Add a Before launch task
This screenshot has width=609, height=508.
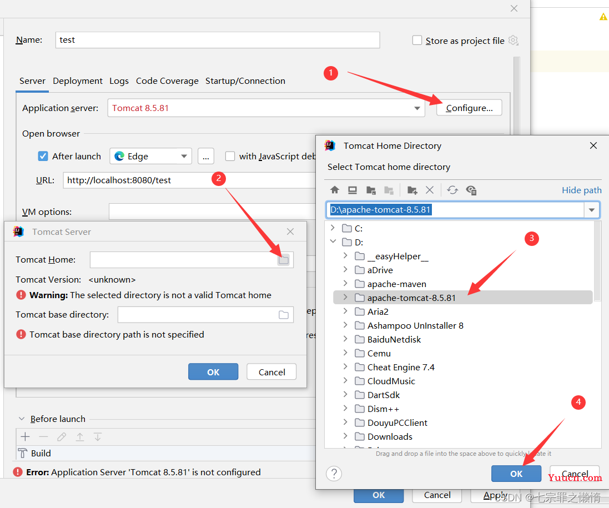tap(25, 436)
